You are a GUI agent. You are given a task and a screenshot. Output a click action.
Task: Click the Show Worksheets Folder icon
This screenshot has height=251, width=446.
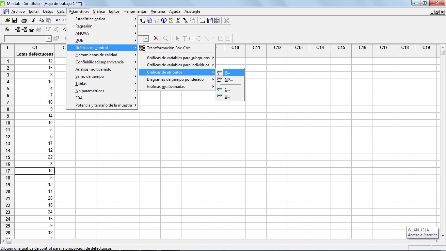pyautogui.click(x=150, y=20)
